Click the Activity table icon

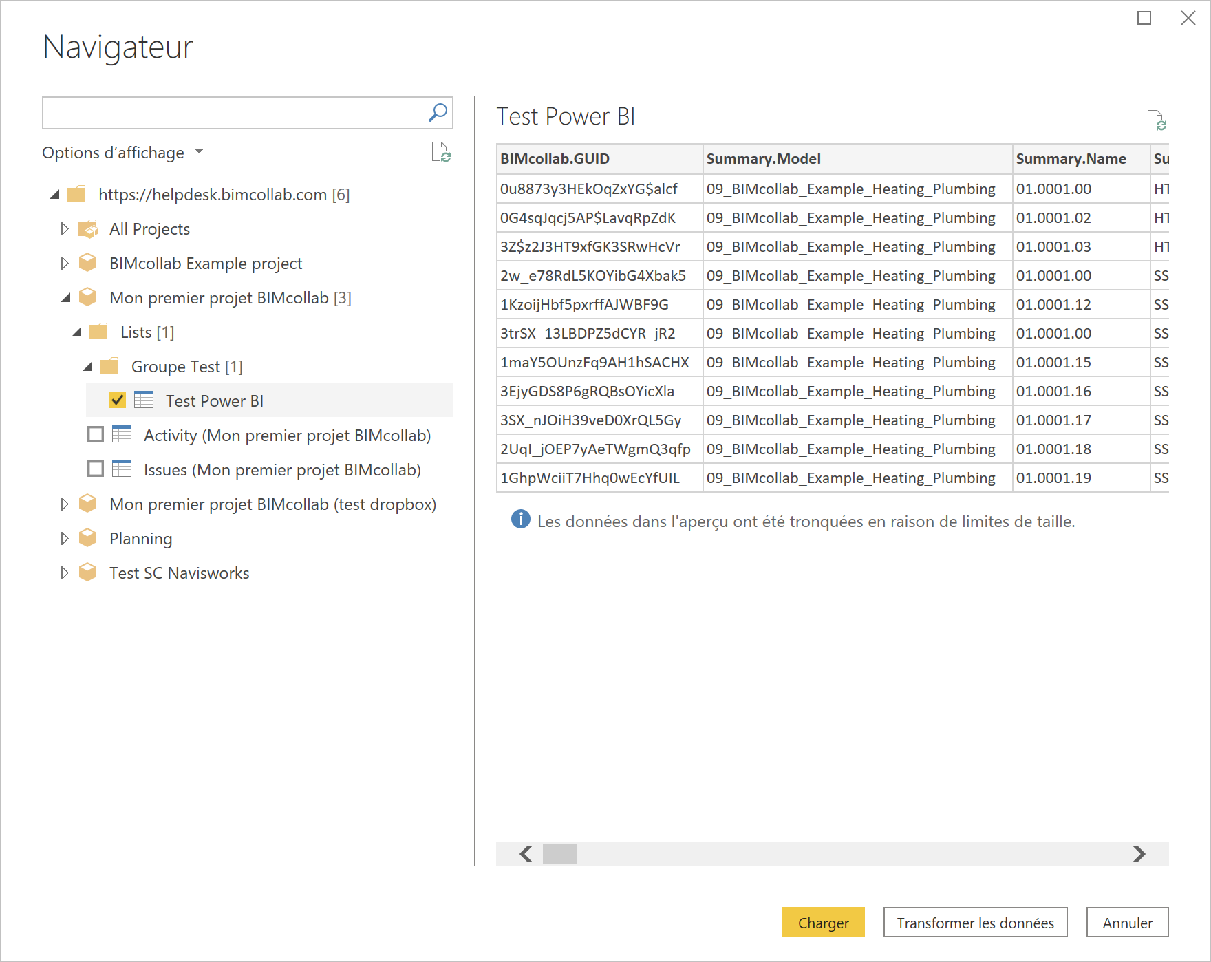coord(122,434)
